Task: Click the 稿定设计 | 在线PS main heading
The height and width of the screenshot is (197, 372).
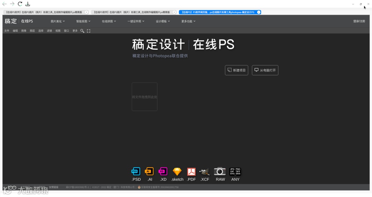Action: (x=183, y=44)
